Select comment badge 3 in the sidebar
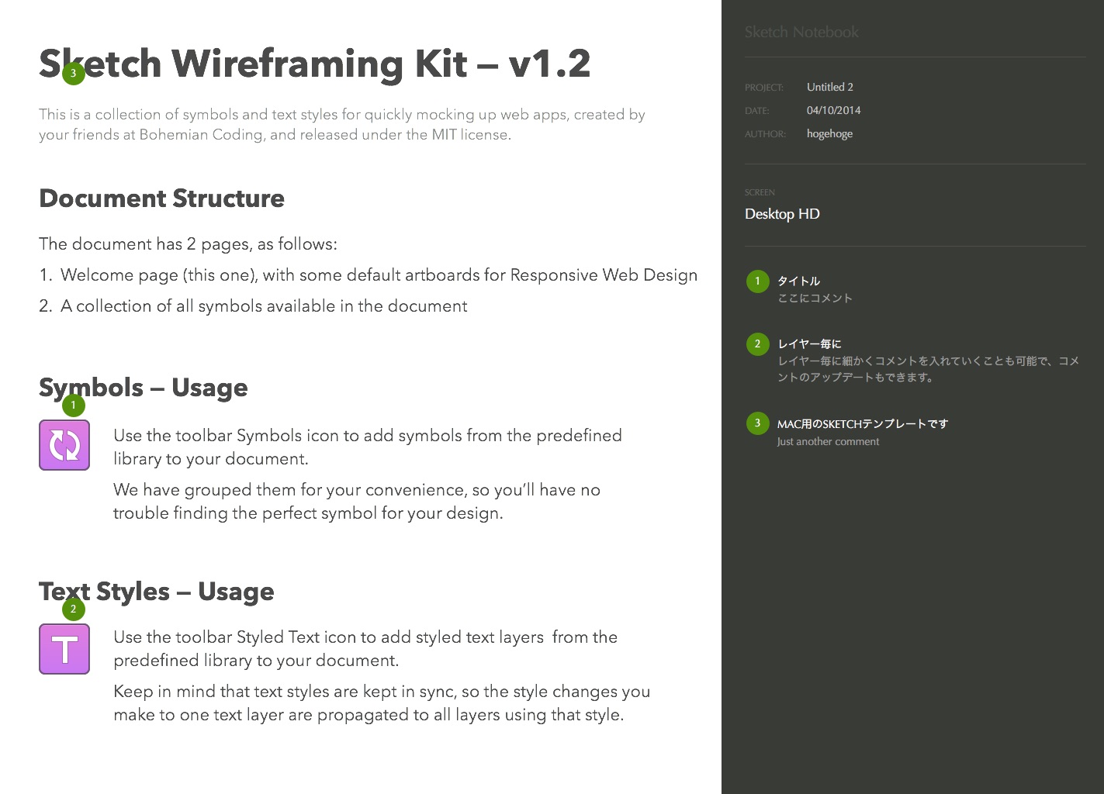 757,423
